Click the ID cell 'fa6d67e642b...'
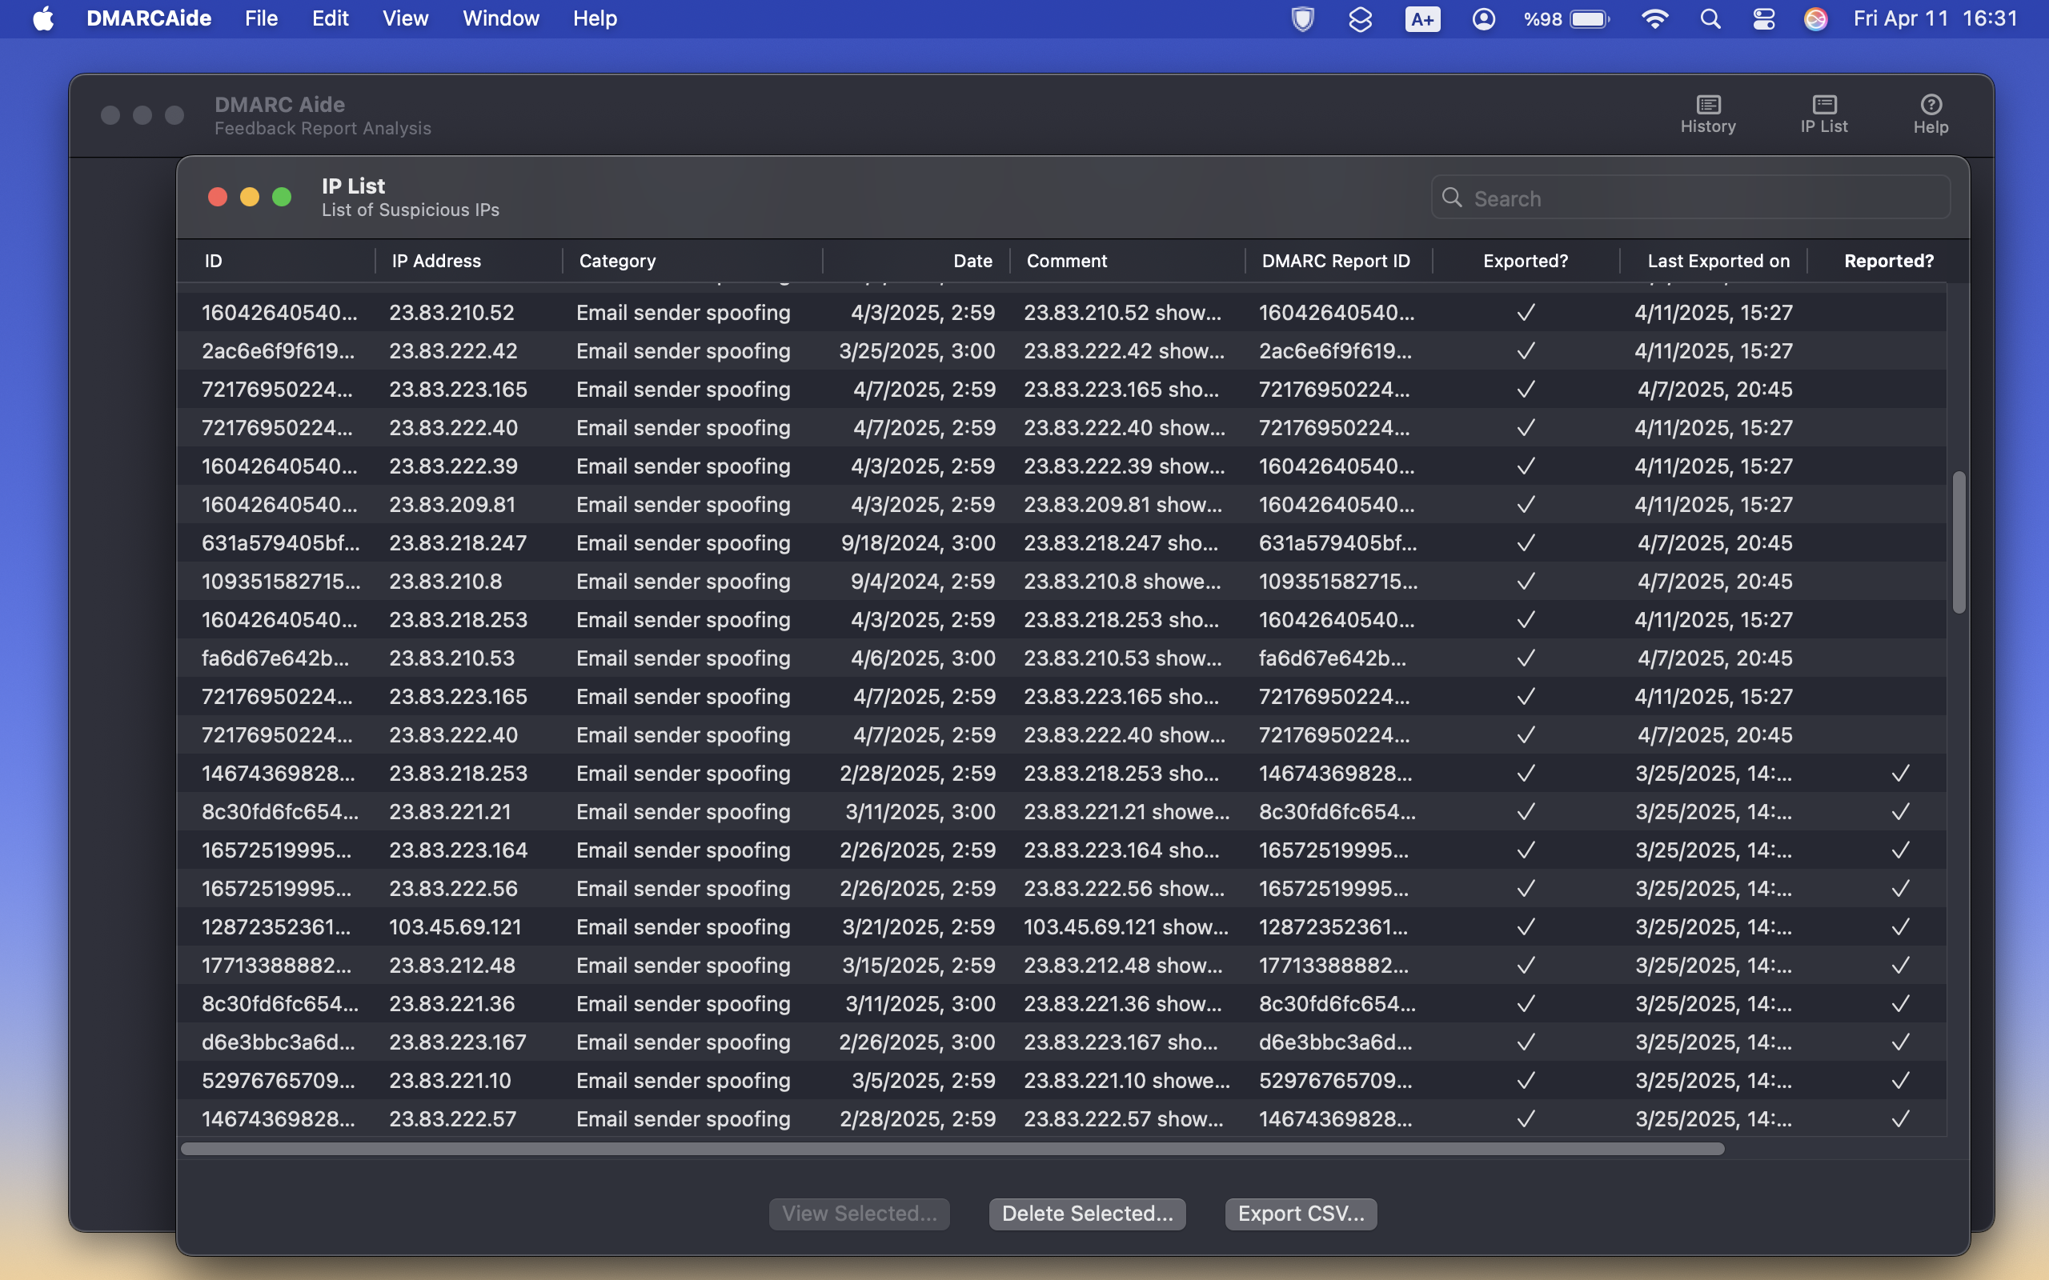 274,658
